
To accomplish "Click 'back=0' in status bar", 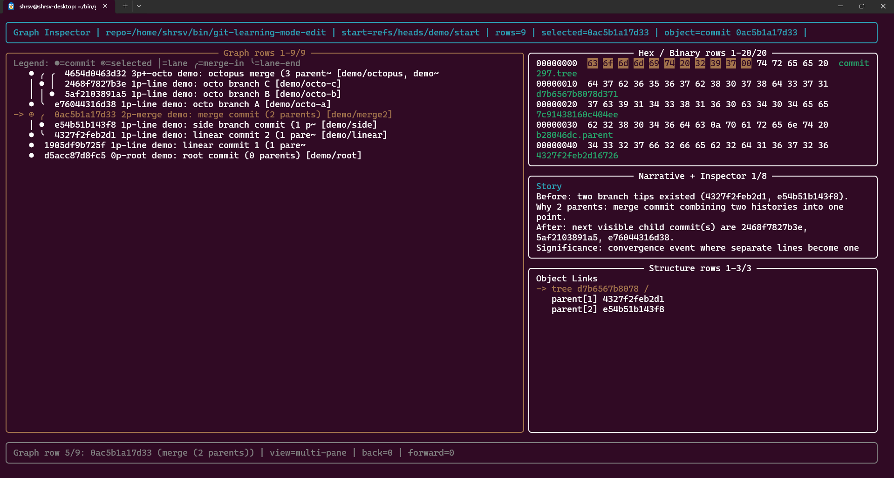I will [x=377, y=453].
